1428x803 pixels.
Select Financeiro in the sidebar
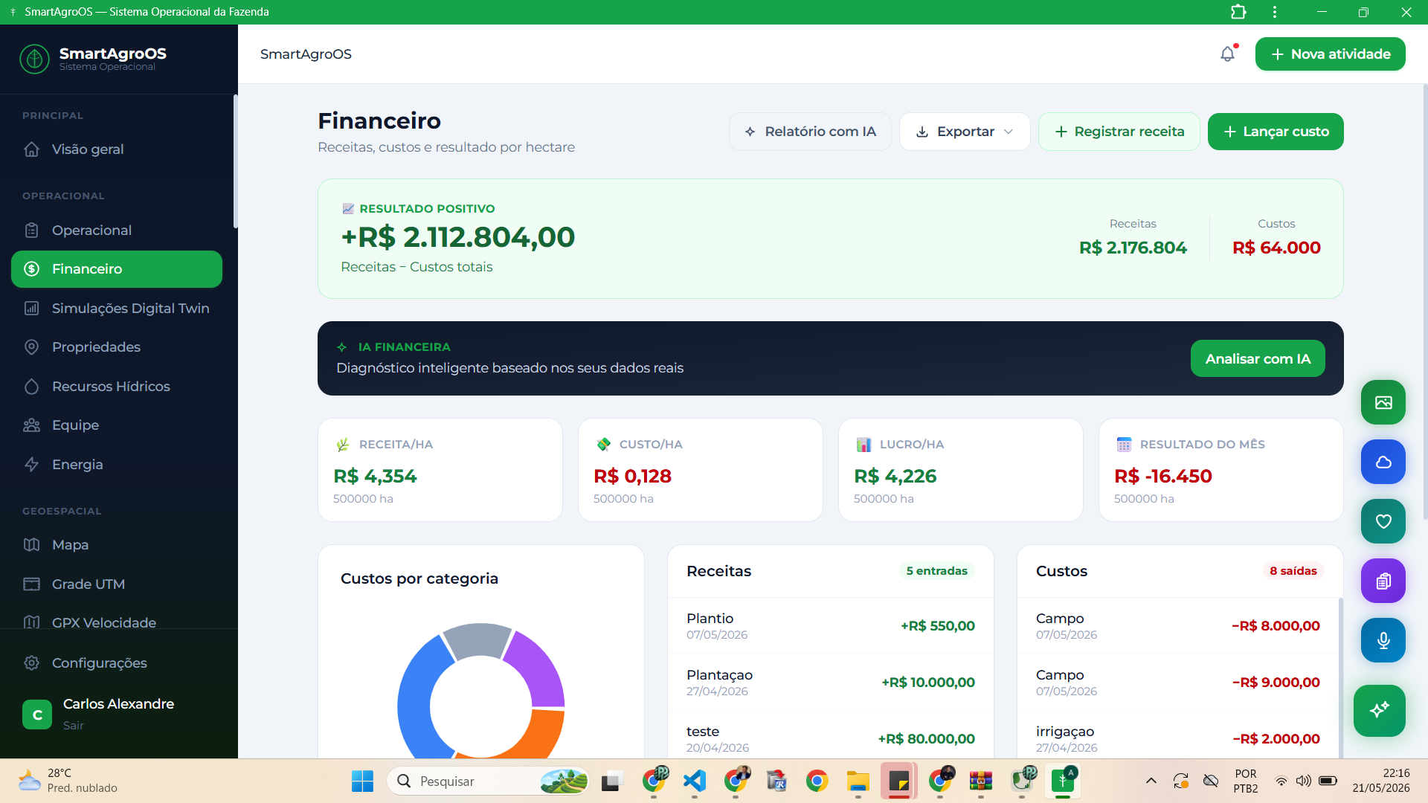[117, 269]
